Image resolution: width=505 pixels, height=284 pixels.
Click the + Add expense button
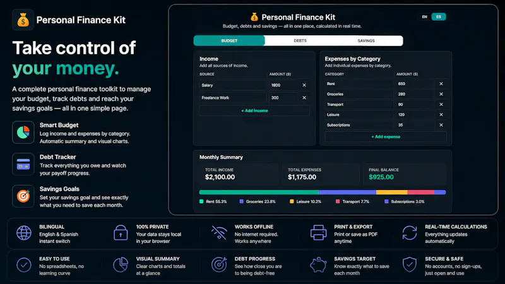[x=386, y=137]
